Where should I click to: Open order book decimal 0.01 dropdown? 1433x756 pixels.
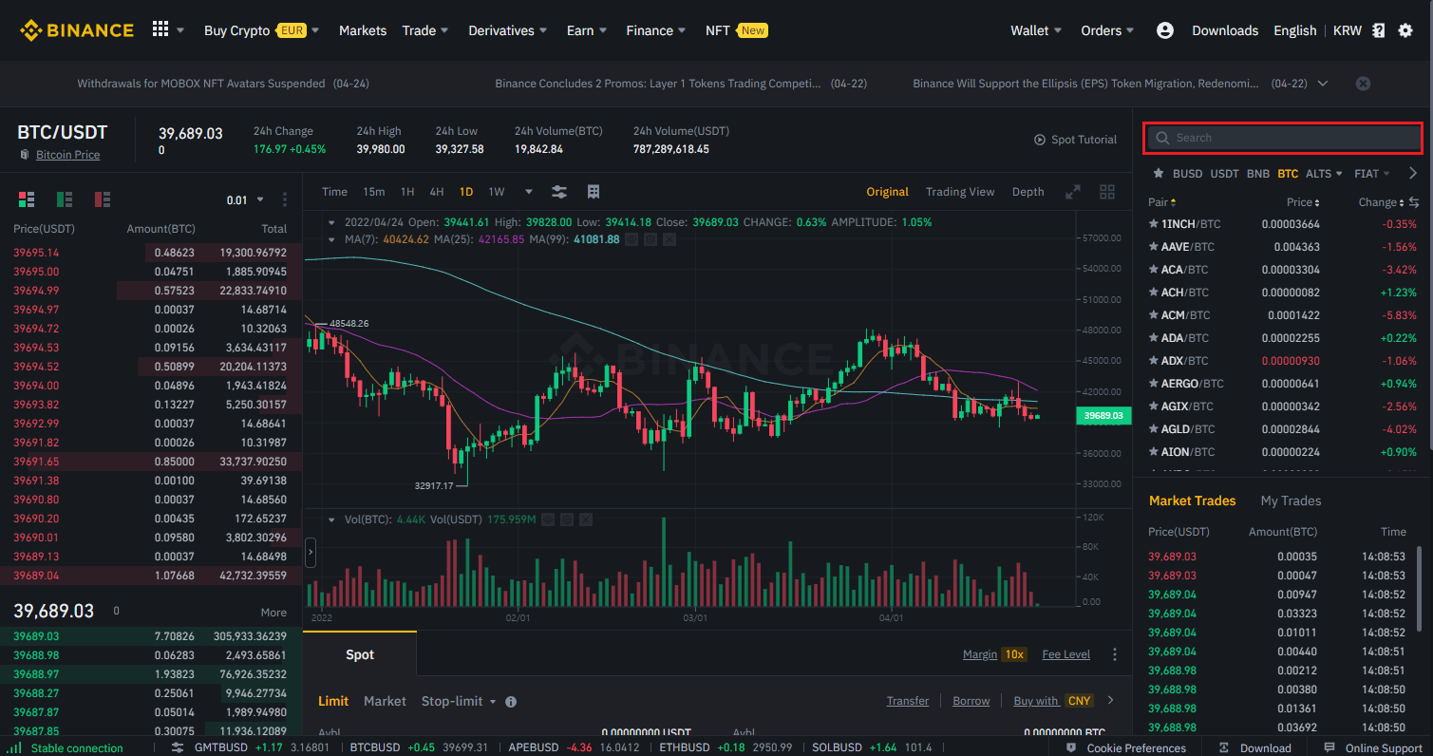point(243,200)
